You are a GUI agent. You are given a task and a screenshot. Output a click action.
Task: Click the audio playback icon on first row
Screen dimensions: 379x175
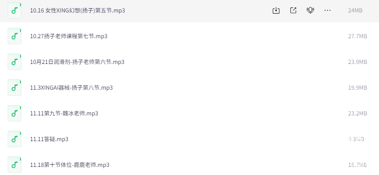pyautogui.click(x=310, y=10)
